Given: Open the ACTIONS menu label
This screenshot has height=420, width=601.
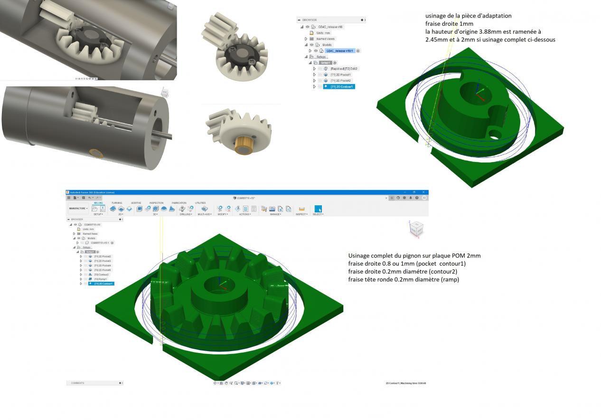Looking at the screenshot, I should (x=244, y=214).
